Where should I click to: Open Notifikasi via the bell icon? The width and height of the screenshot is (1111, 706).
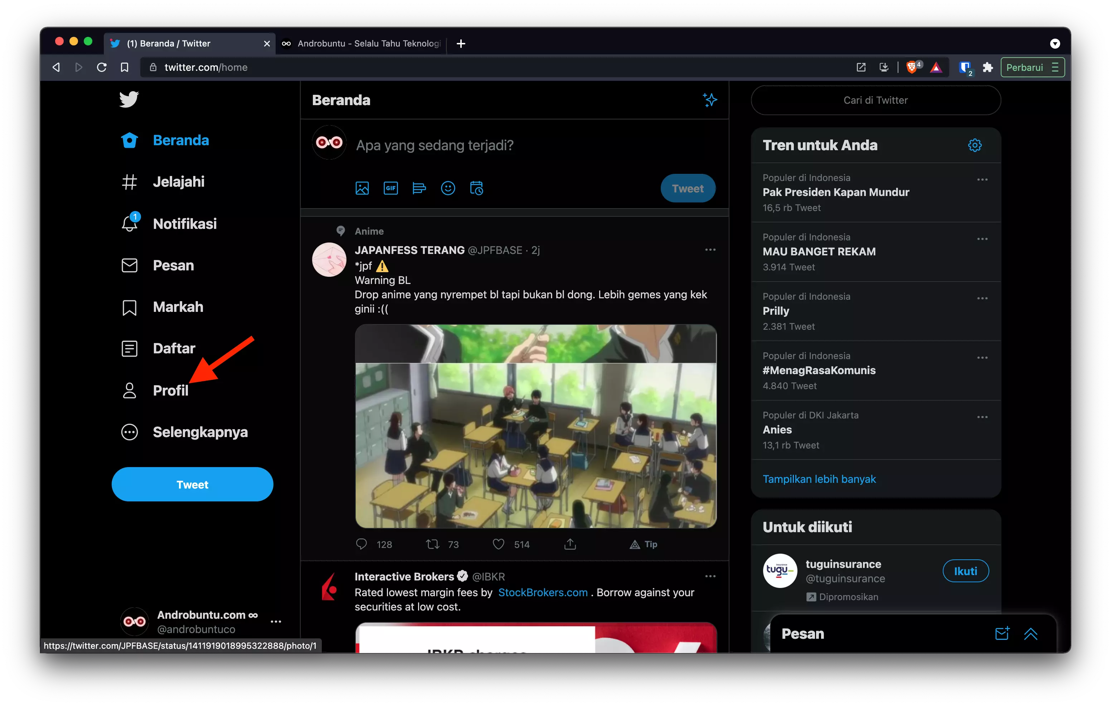pyautogui.click(x=130, y=224)
